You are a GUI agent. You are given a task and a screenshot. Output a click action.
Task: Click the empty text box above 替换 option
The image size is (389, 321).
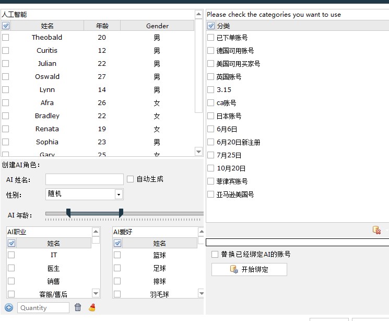(297, 242)
